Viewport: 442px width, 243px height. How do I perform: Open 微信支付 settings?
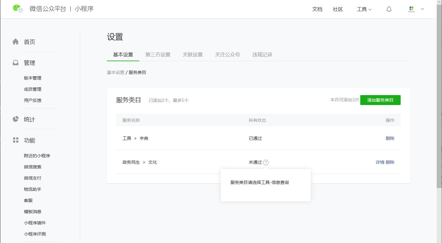(33, 178)
